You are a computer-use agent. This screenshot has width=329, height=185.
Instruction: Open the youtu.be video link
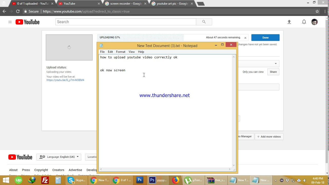65,80
